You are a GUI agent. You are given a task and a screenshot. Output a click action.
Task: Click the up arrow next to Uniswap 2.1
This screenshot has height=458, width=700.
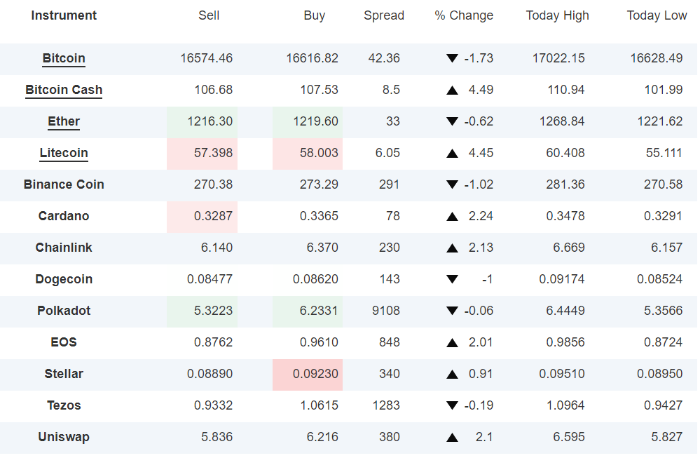pyautogui.click(x=452, y=438)
